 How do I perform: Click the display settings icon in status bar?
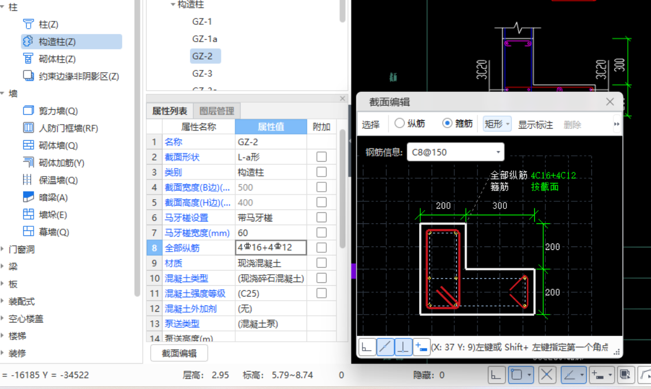[x=624, y=375]
